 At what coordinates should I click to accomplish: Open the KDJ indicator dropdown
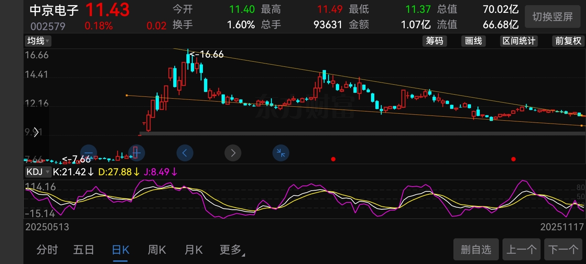(x=38, y=172)
